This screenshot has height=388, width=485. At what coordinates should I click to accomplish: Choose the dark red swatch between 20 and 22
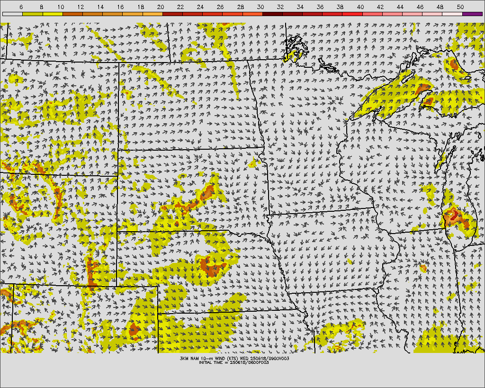click(172, 14)
